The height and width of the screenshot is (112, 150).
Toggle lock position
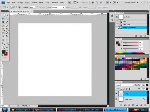pyautogui.click(x=127, y=89)
